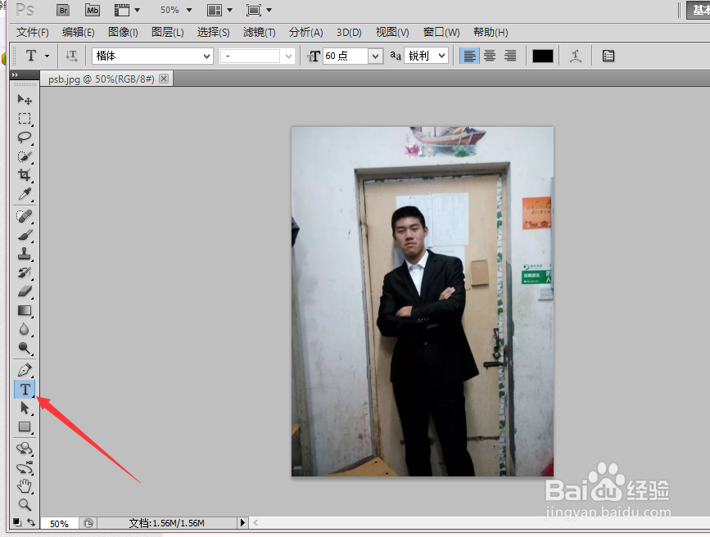Select the Clone Stamp tool

pos(25,254)
